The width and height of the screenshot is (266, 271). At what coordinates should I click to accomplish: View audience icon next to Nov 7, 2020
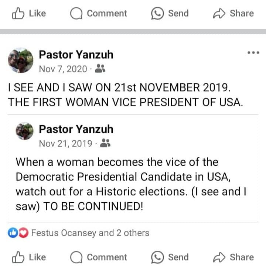click(x=100, y=68)
